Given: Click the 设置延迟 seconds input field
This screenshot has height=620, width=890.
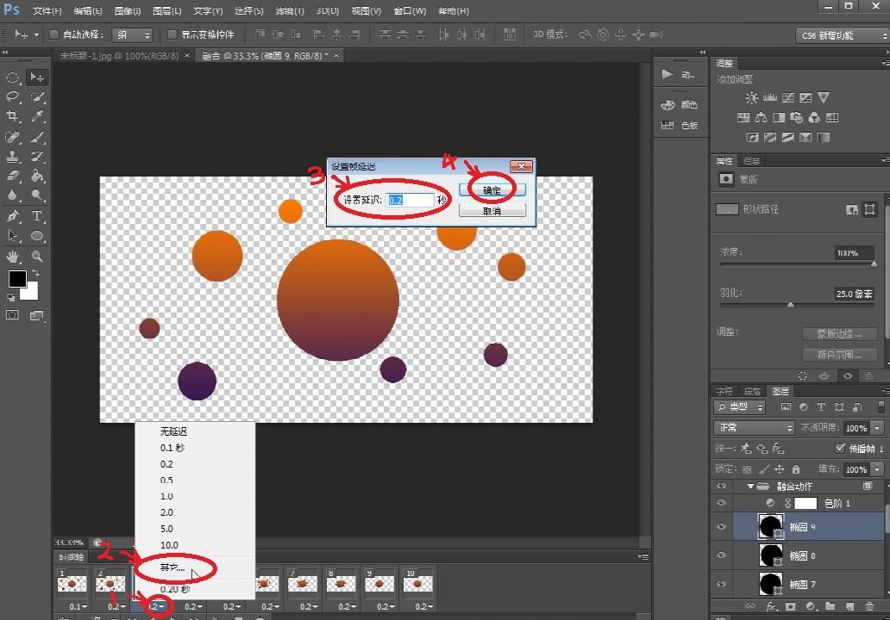Looking at the screenshot, I should click(410, 200).
